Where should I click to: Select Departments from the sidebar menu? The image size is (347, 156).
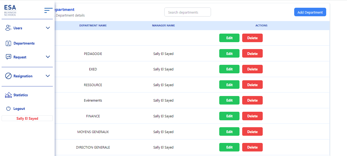click(24, 43)
